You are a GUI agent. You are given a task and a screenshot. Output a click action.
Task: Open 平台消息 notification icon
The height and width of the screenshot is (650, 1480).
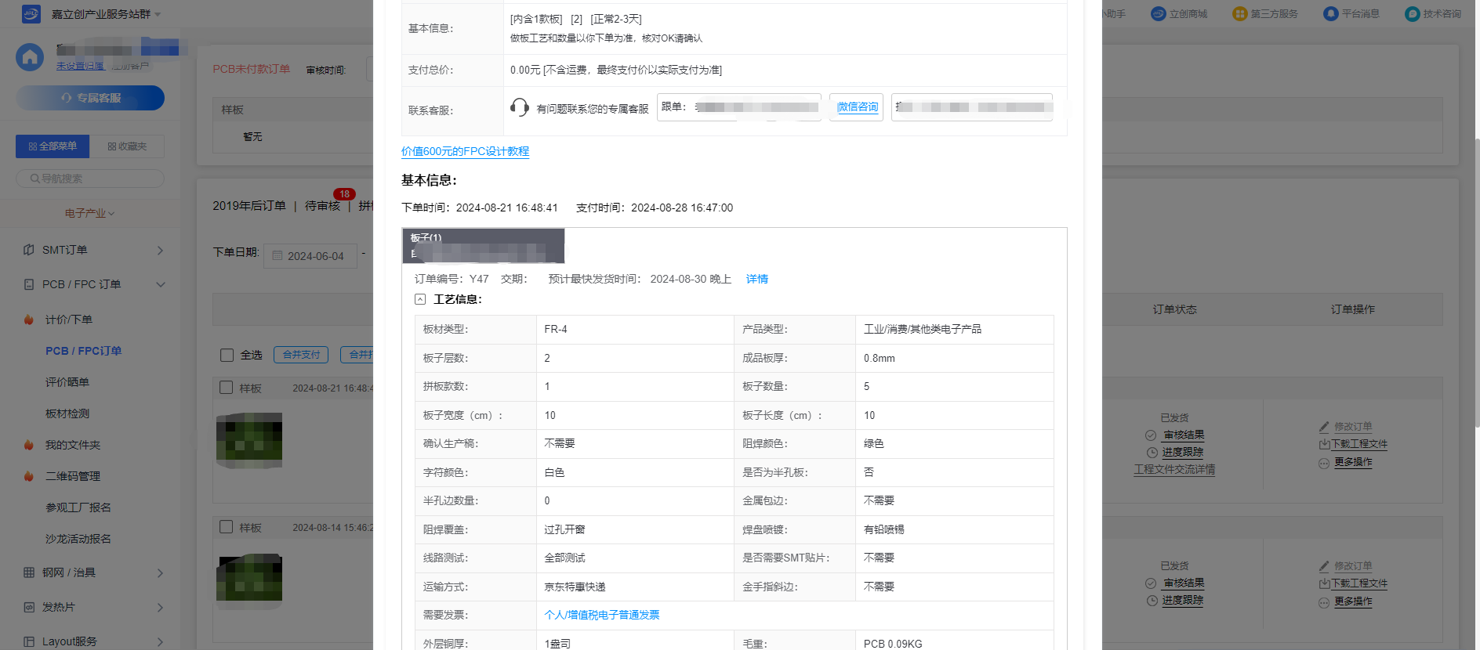1330,14
